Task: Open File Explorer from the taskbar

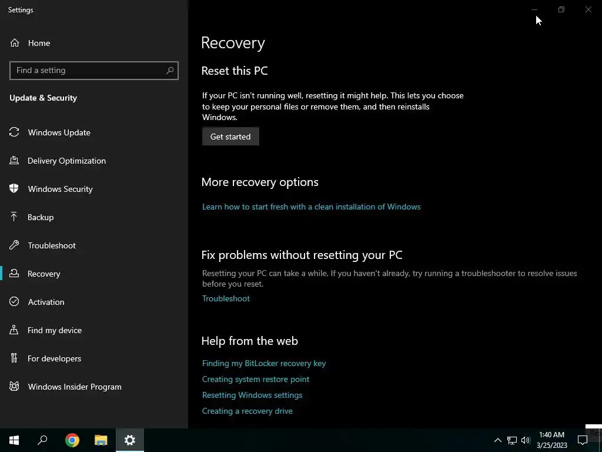Action: pos(101,440)
